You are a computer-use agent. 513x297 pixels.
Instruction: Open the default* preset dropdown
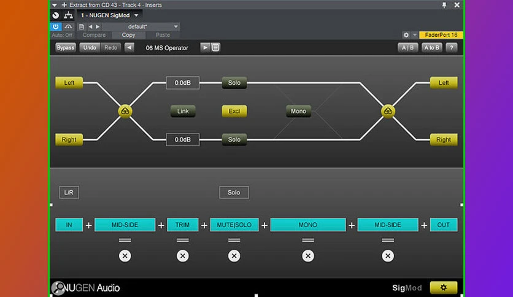click(141, 26)
